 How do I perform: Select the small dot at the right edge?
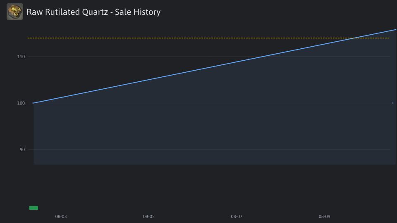[393, 103]
